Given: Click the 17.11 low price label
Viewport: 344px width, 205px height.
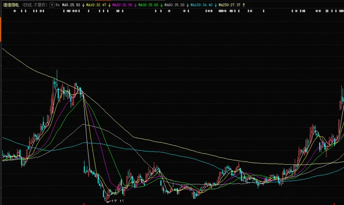Looking at the screenshot, I should click(118, 201).
